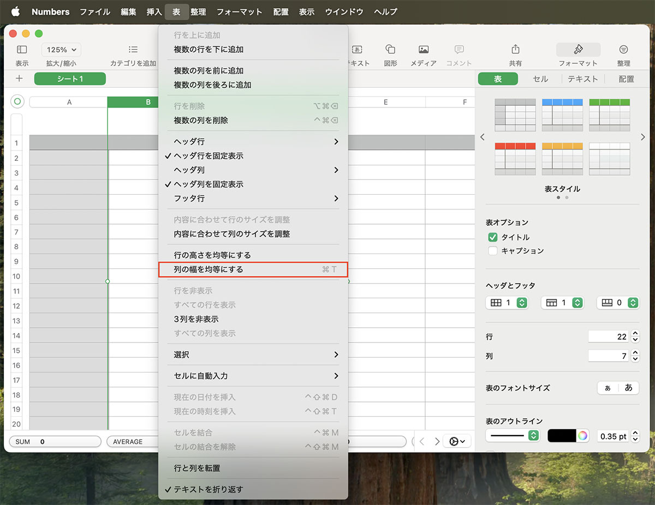Add a new sheet with plus icon

click(x=19, y=79)
